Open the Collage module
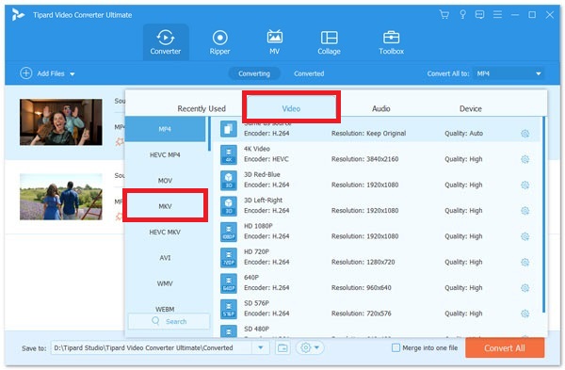Viewport: 565px width, 370px height. 329,42
